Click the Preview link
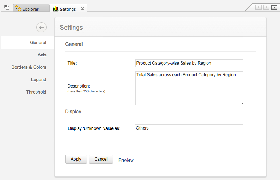280x180 pixels. coord(126,160)
